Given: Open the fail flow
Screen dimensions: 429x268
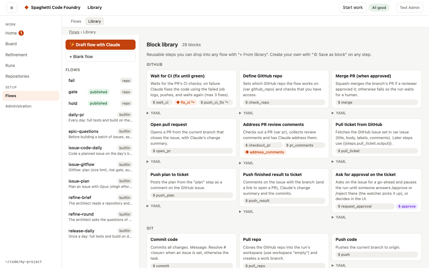Looking at the screenshot, I should point(100,81).
